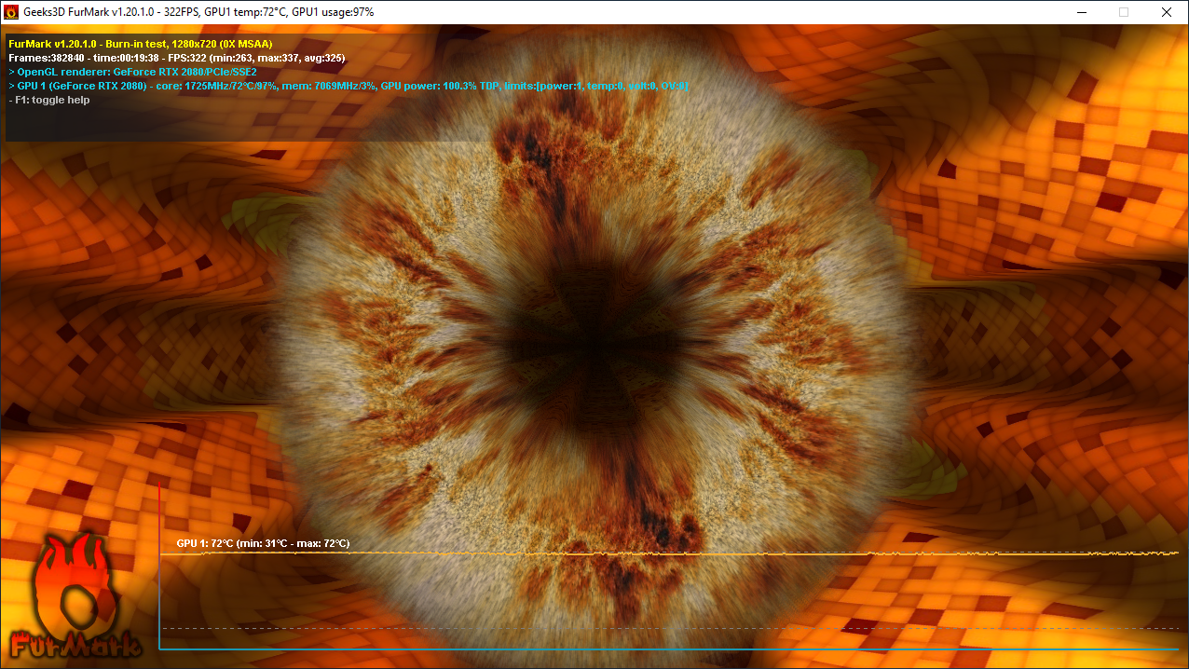Click the orange temperature graph line
Viewport: 1189px width, 669px height.
coord(669,553)
